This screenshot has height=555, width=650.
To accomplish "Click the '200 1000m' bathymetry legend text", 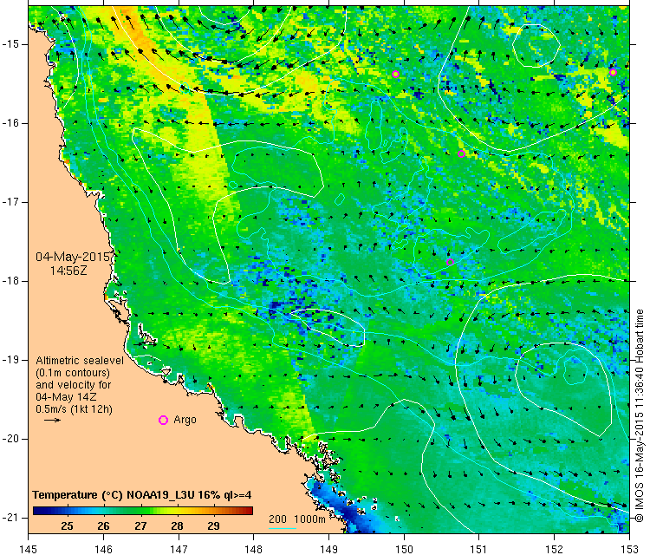I will click(296, 519).
